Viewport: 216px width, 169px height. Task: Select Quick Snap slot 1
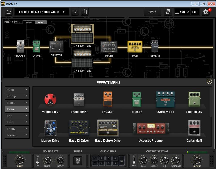click(x=95, y=158)
